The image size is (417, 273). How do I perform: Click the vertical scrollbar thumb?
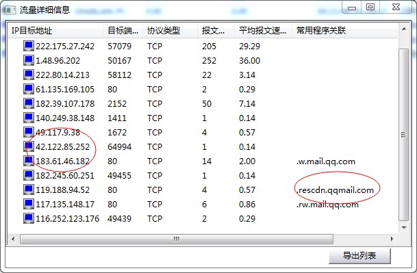(404, 135)
